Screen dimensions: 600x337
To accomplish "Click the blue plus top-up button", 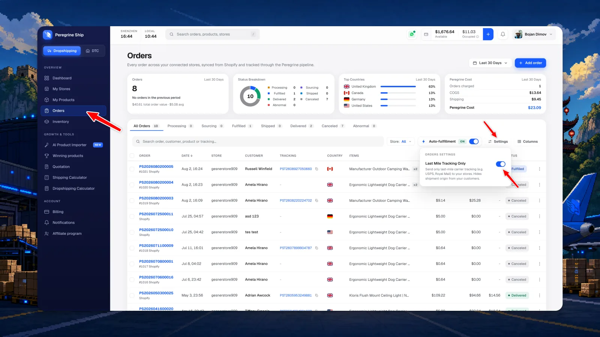I will 488,34.
